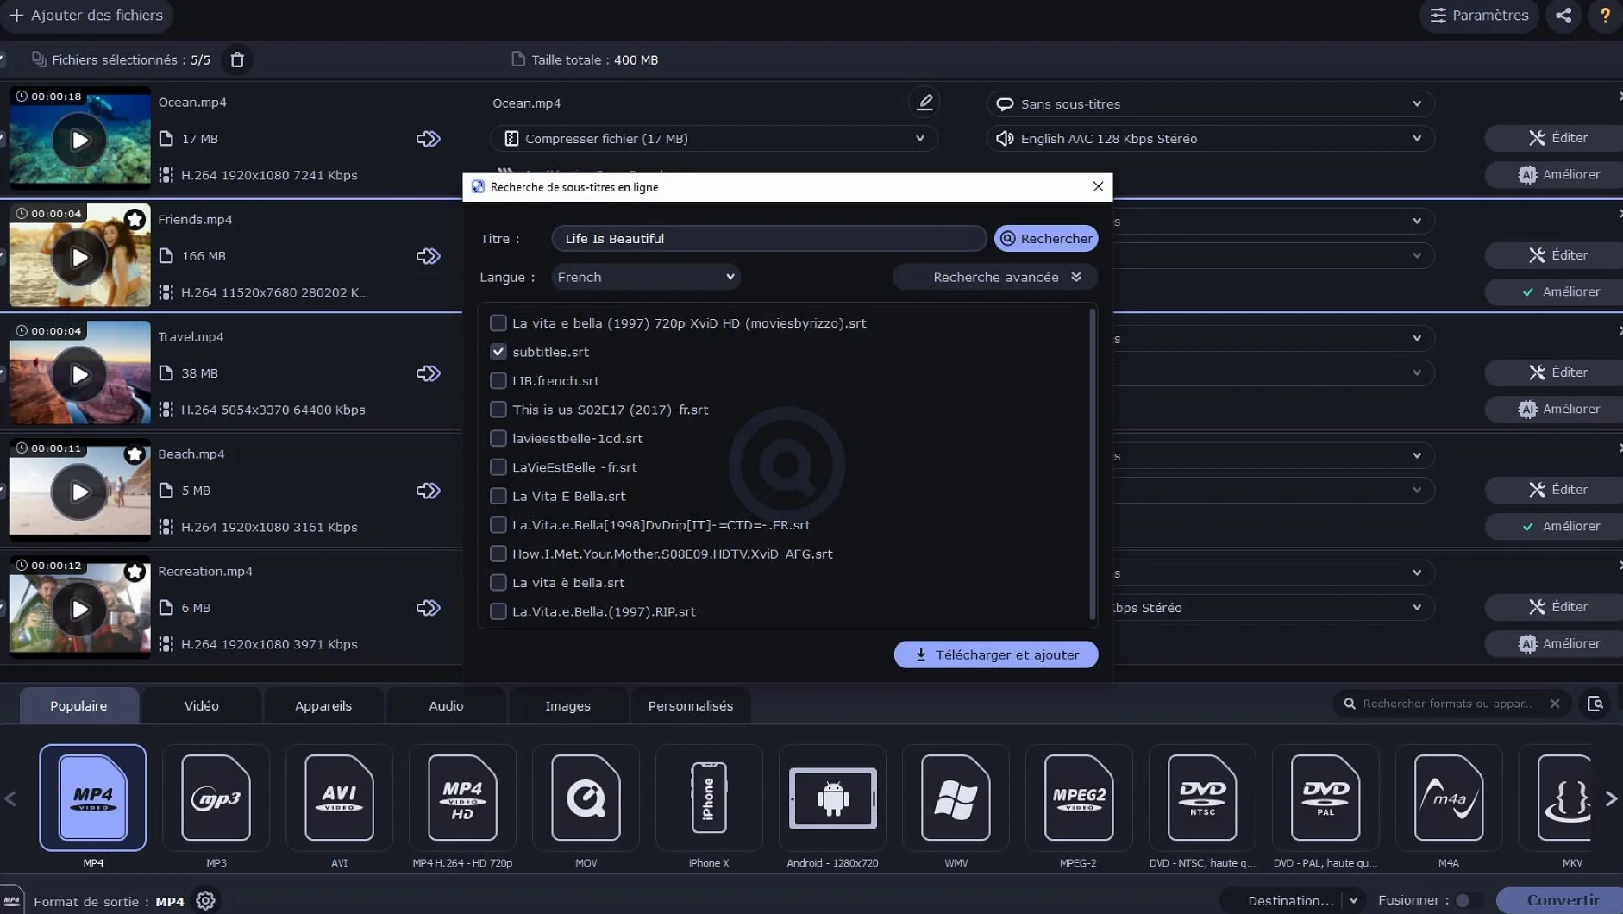Choose the MP3 format icon
The width and height of the screenshot is (1623, 914).
(x=216, y=798)
